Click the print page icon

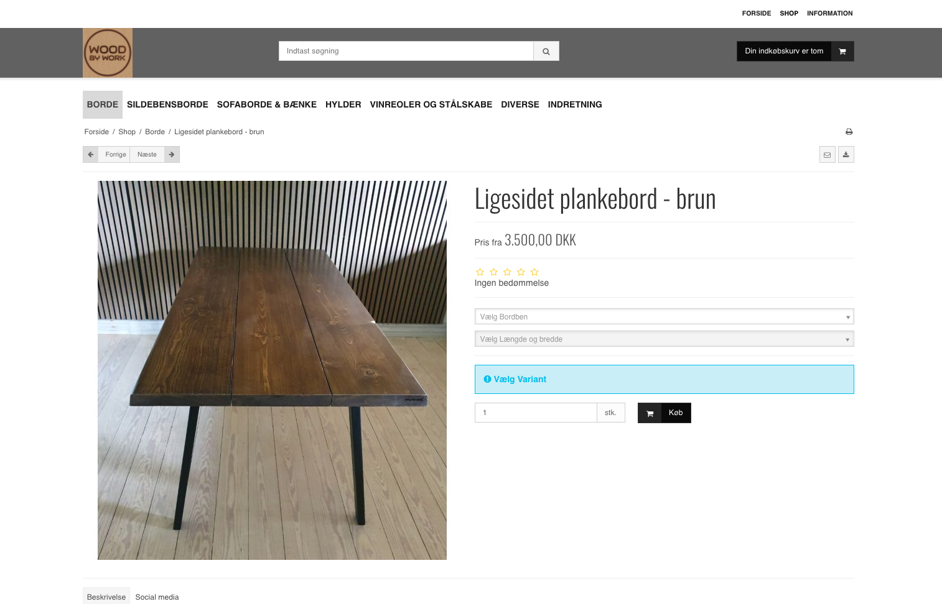[x=849, y=132]
